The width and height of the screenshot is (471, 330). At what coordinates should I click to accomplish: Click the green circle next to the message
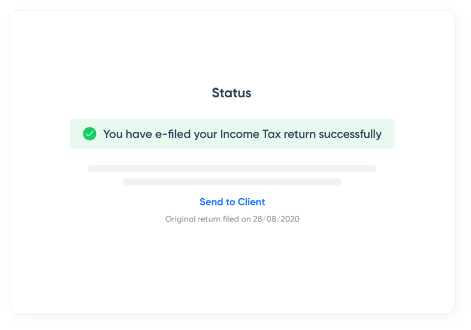click(89, 133)
